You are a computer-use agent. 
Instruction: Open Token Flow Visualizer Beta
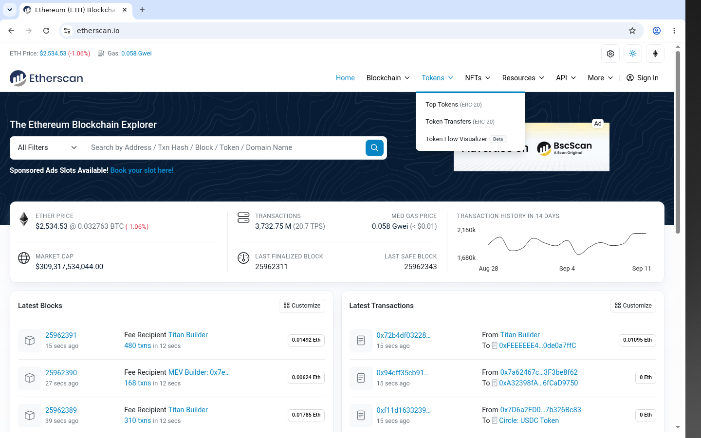(x=466, y=139)
